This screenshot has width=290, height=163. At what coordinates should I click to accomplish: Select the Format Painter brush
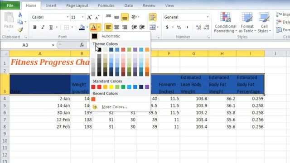coord(20,29)
